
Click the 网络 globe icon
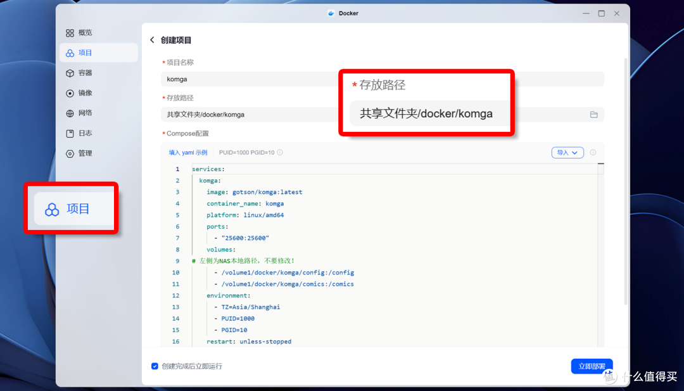(x=70, y=113)
